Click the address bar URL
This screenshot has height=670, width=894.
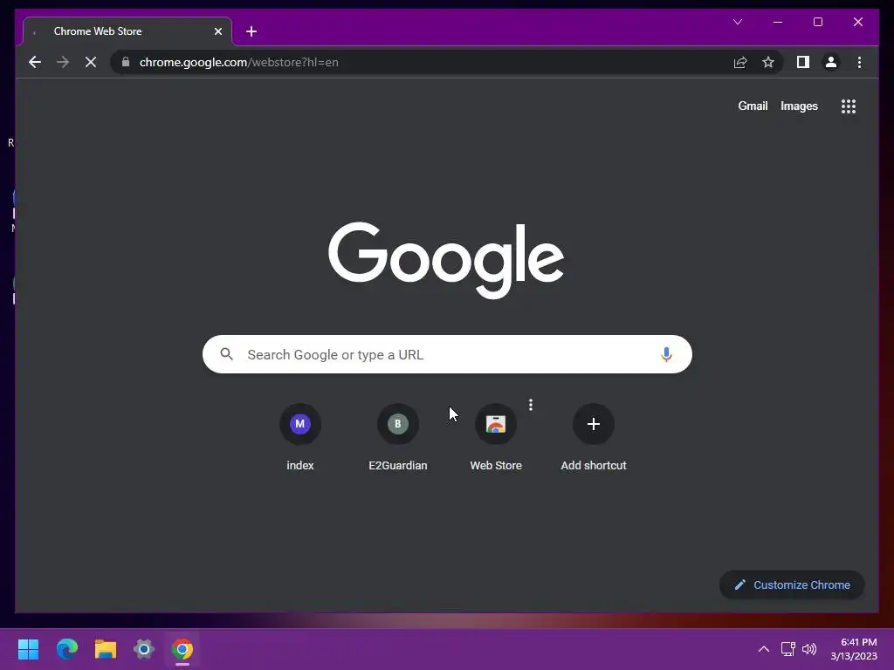(x=239, y=62)
